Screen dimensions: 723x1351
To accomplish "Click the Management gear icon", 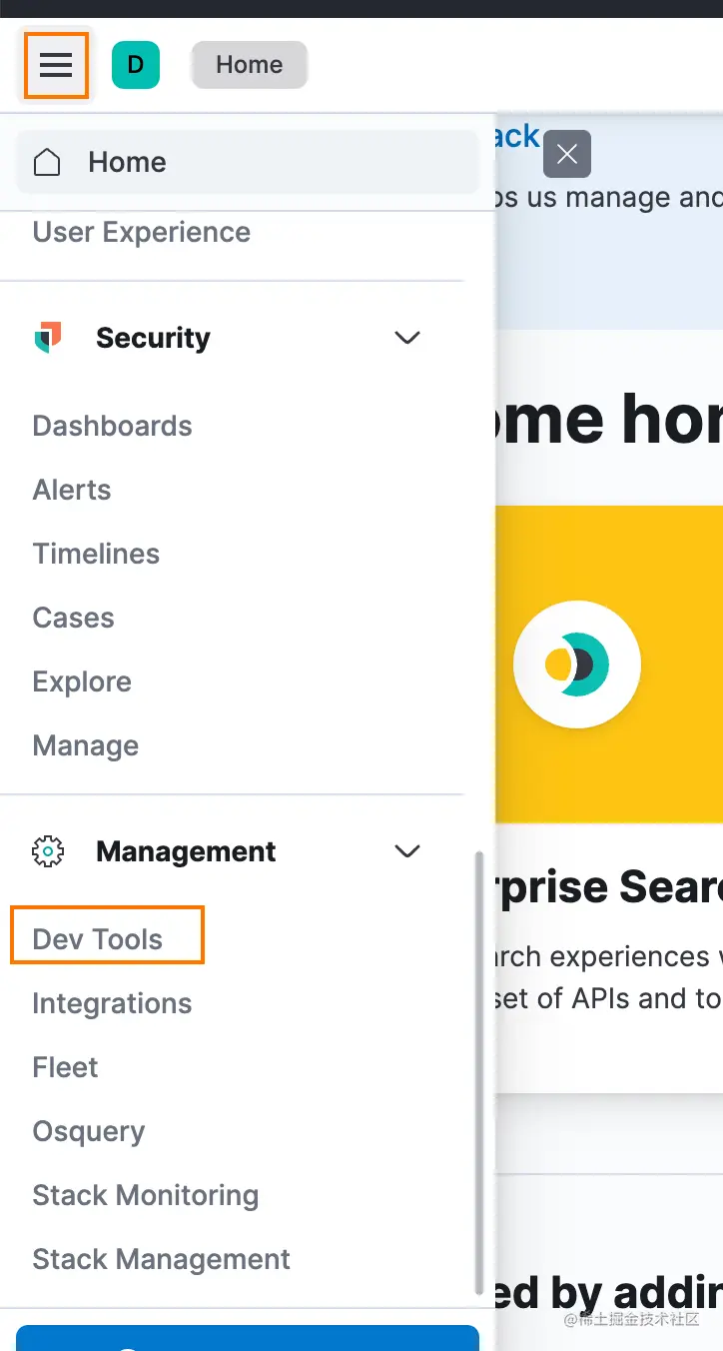I will click(48, 851).
